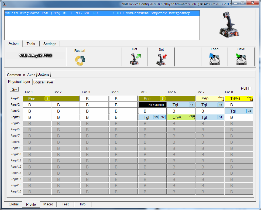261x210 pixels.
Task: Select the Physical layer tab
Action: pyautogui.click(x=19, y=82)
